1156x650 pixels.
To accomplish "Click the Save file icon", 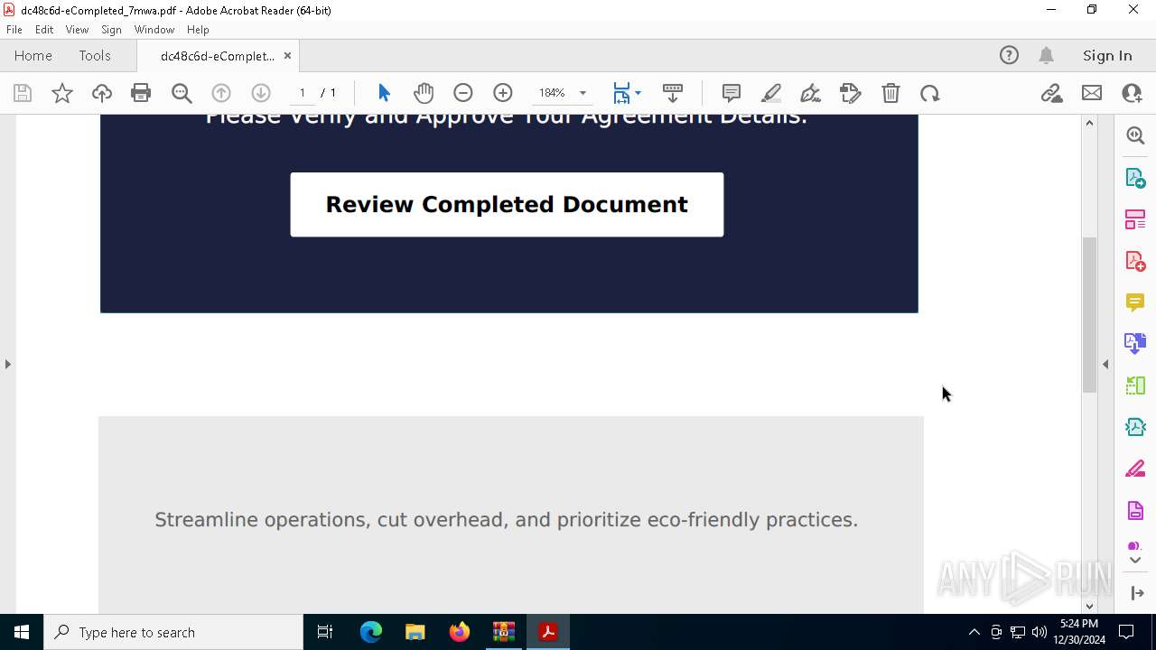I will (x=23, y=93).
